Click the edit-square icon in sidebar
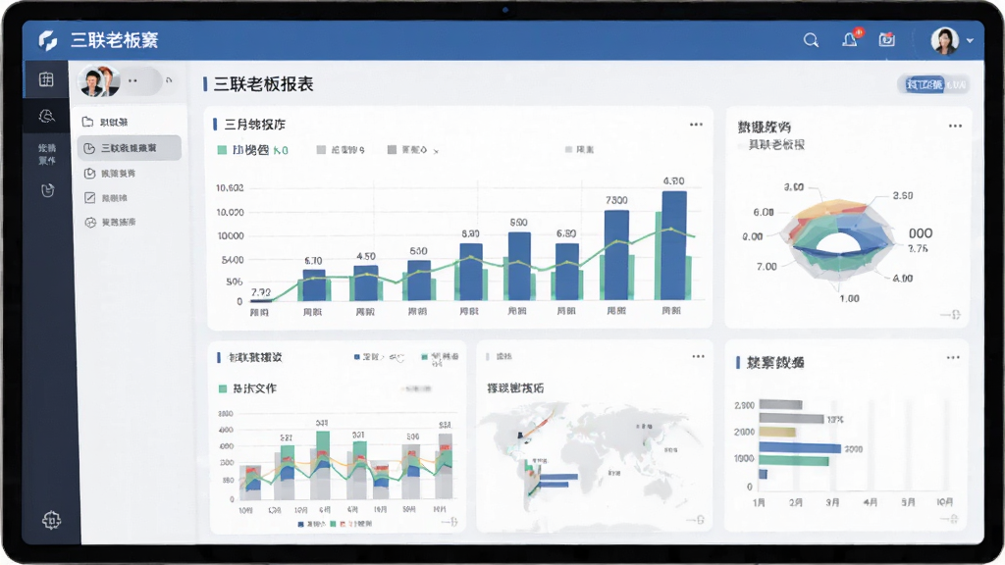This screenshot has width=1005, height=565. point(89,198)
